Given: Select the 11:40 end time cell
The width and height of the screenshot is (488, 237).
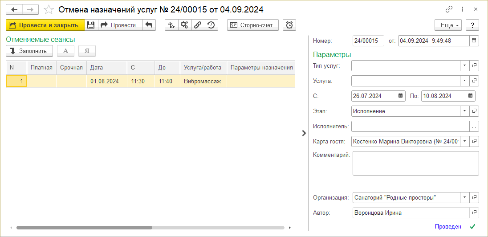Looking at the screenshot, I should pos(167,81).
